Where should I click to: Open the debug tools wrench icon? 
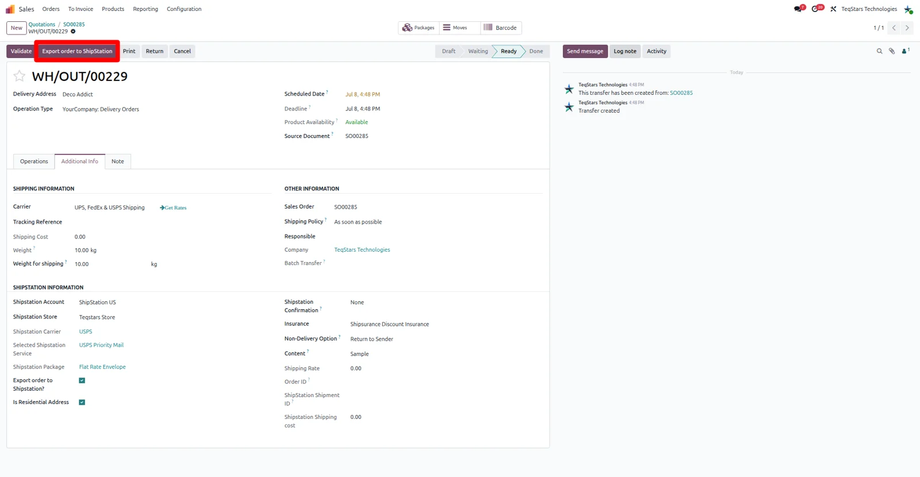pyautogui.click(x=833, y=9)
